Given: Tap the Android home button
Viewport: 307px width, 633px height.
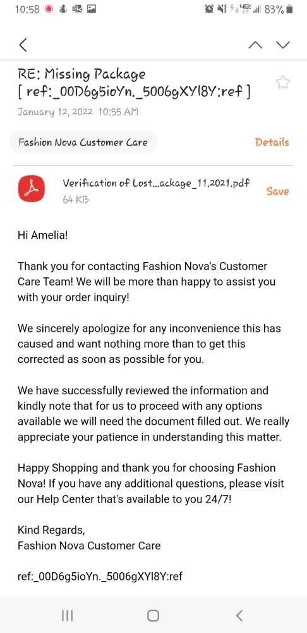Looking at the screenshot, I should click(x=153, y=615).
